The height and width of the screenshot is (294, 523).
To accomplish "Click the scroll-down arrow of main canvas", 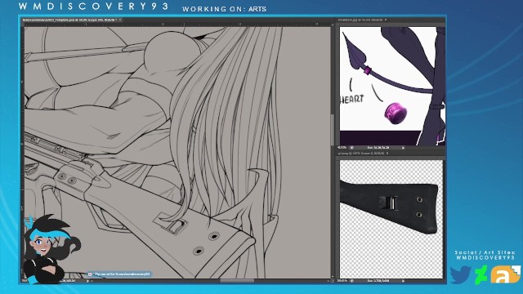I will 333,277.
